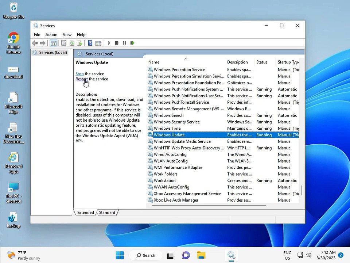
Task: Select the Workstation service row
Action: [223, 180]
